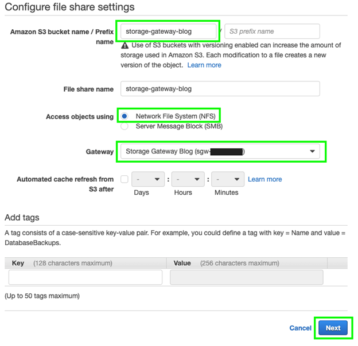Click the File share name field

220,89
